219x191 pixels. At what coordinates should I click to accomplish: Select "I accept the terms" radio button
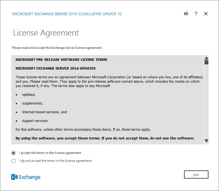(13, 153)
